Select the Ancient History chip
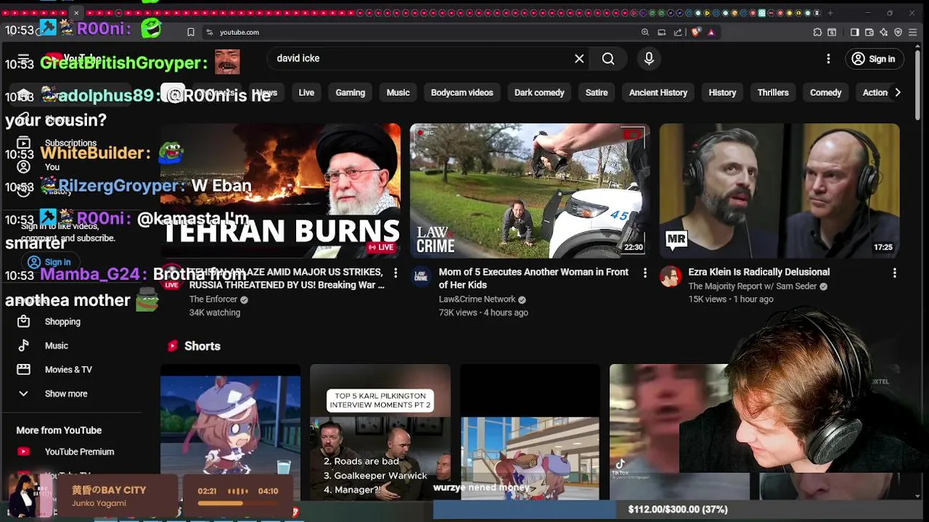The height and width of the screenshot is (522, 929). tap(658, 93)
